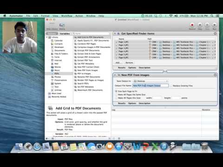
Task: Open Spotlight search in menu bar
Action: click(x=212, y=16)
